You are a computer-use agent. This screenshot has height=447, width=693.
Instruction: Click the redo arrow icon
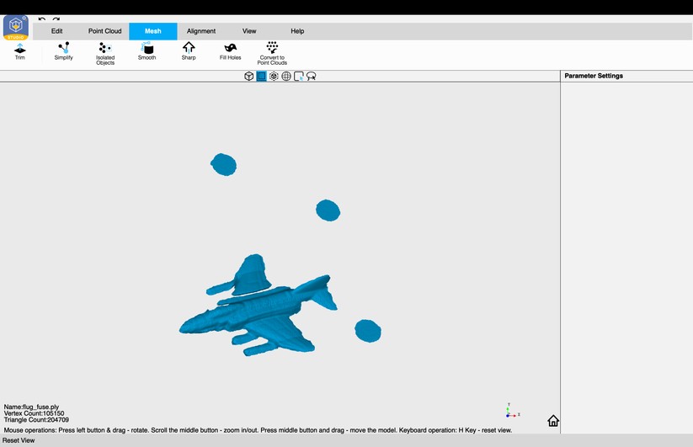tap(56, 19)
